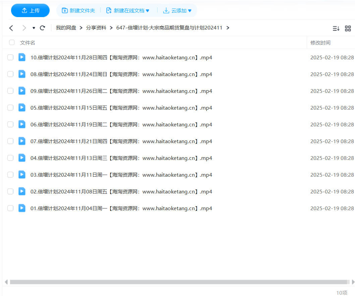
Task: Refresh the file list
Action: coord(42,28)
